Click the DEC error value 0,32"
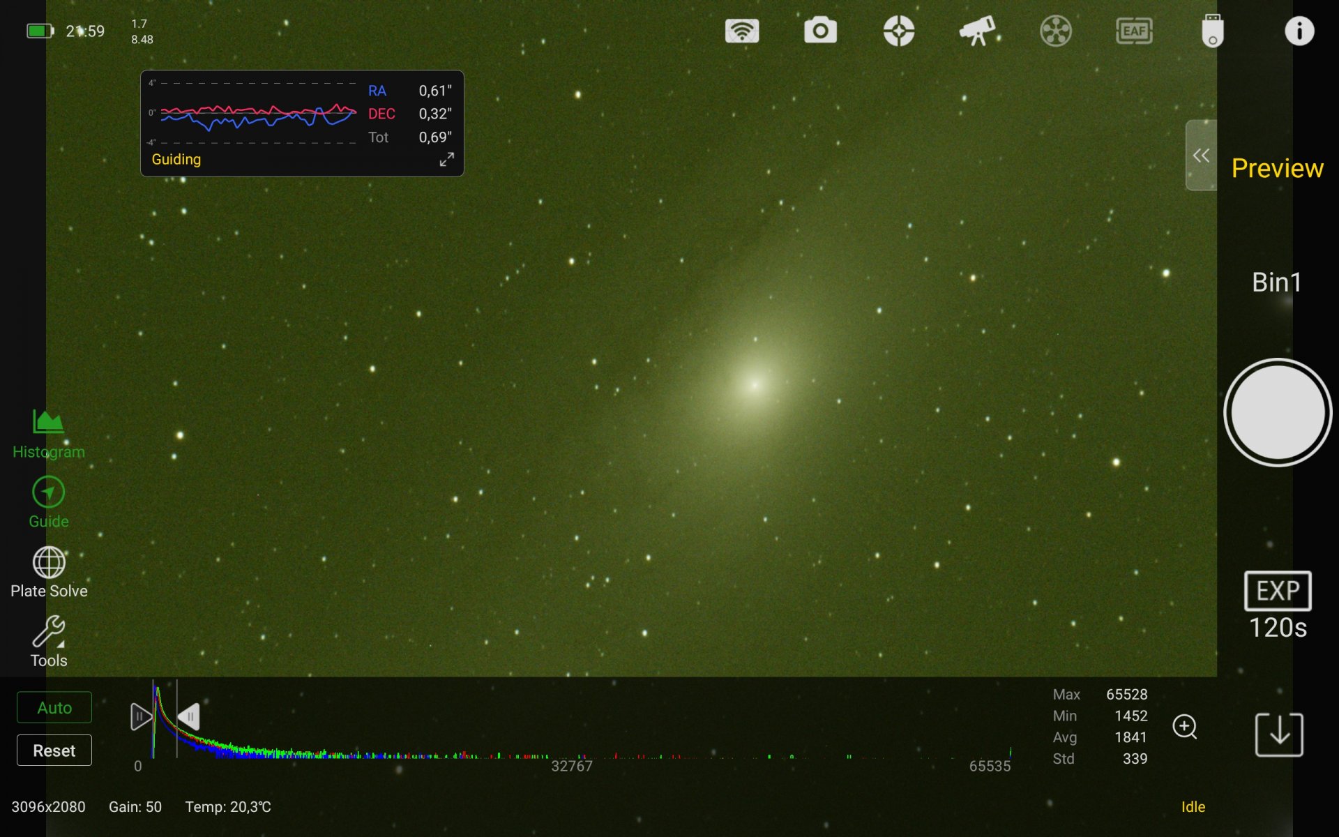Image resolution: width=1339 pixels, height=837 pixels. click(435, 114)
